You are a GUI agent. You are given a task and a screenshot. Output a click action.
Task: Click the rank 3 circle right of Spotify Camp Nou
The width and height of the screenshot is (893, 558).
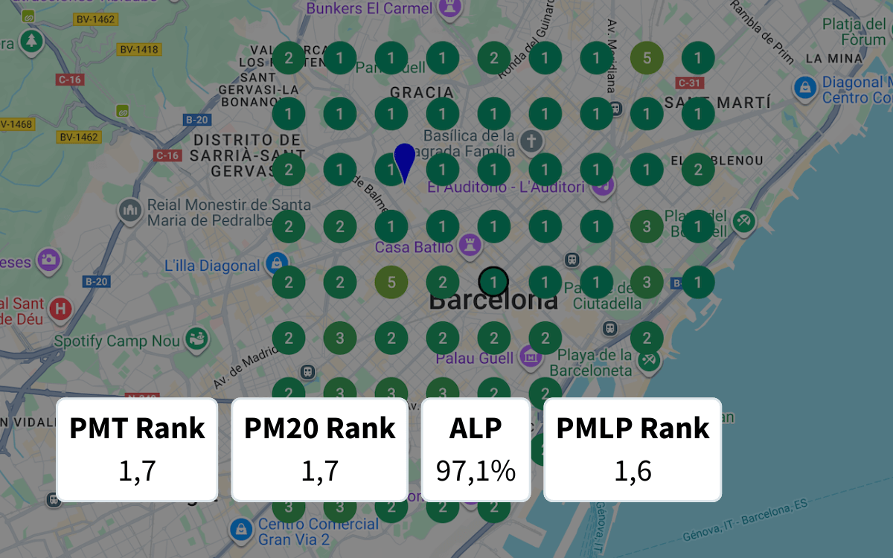coord(340,339)
